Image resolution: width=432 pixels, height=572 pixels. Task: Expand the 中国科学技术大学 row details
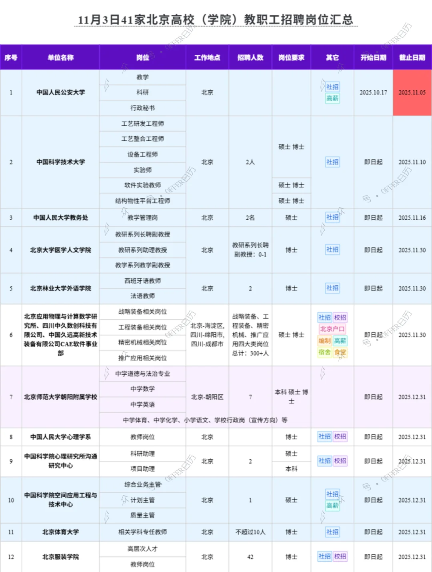60,162
